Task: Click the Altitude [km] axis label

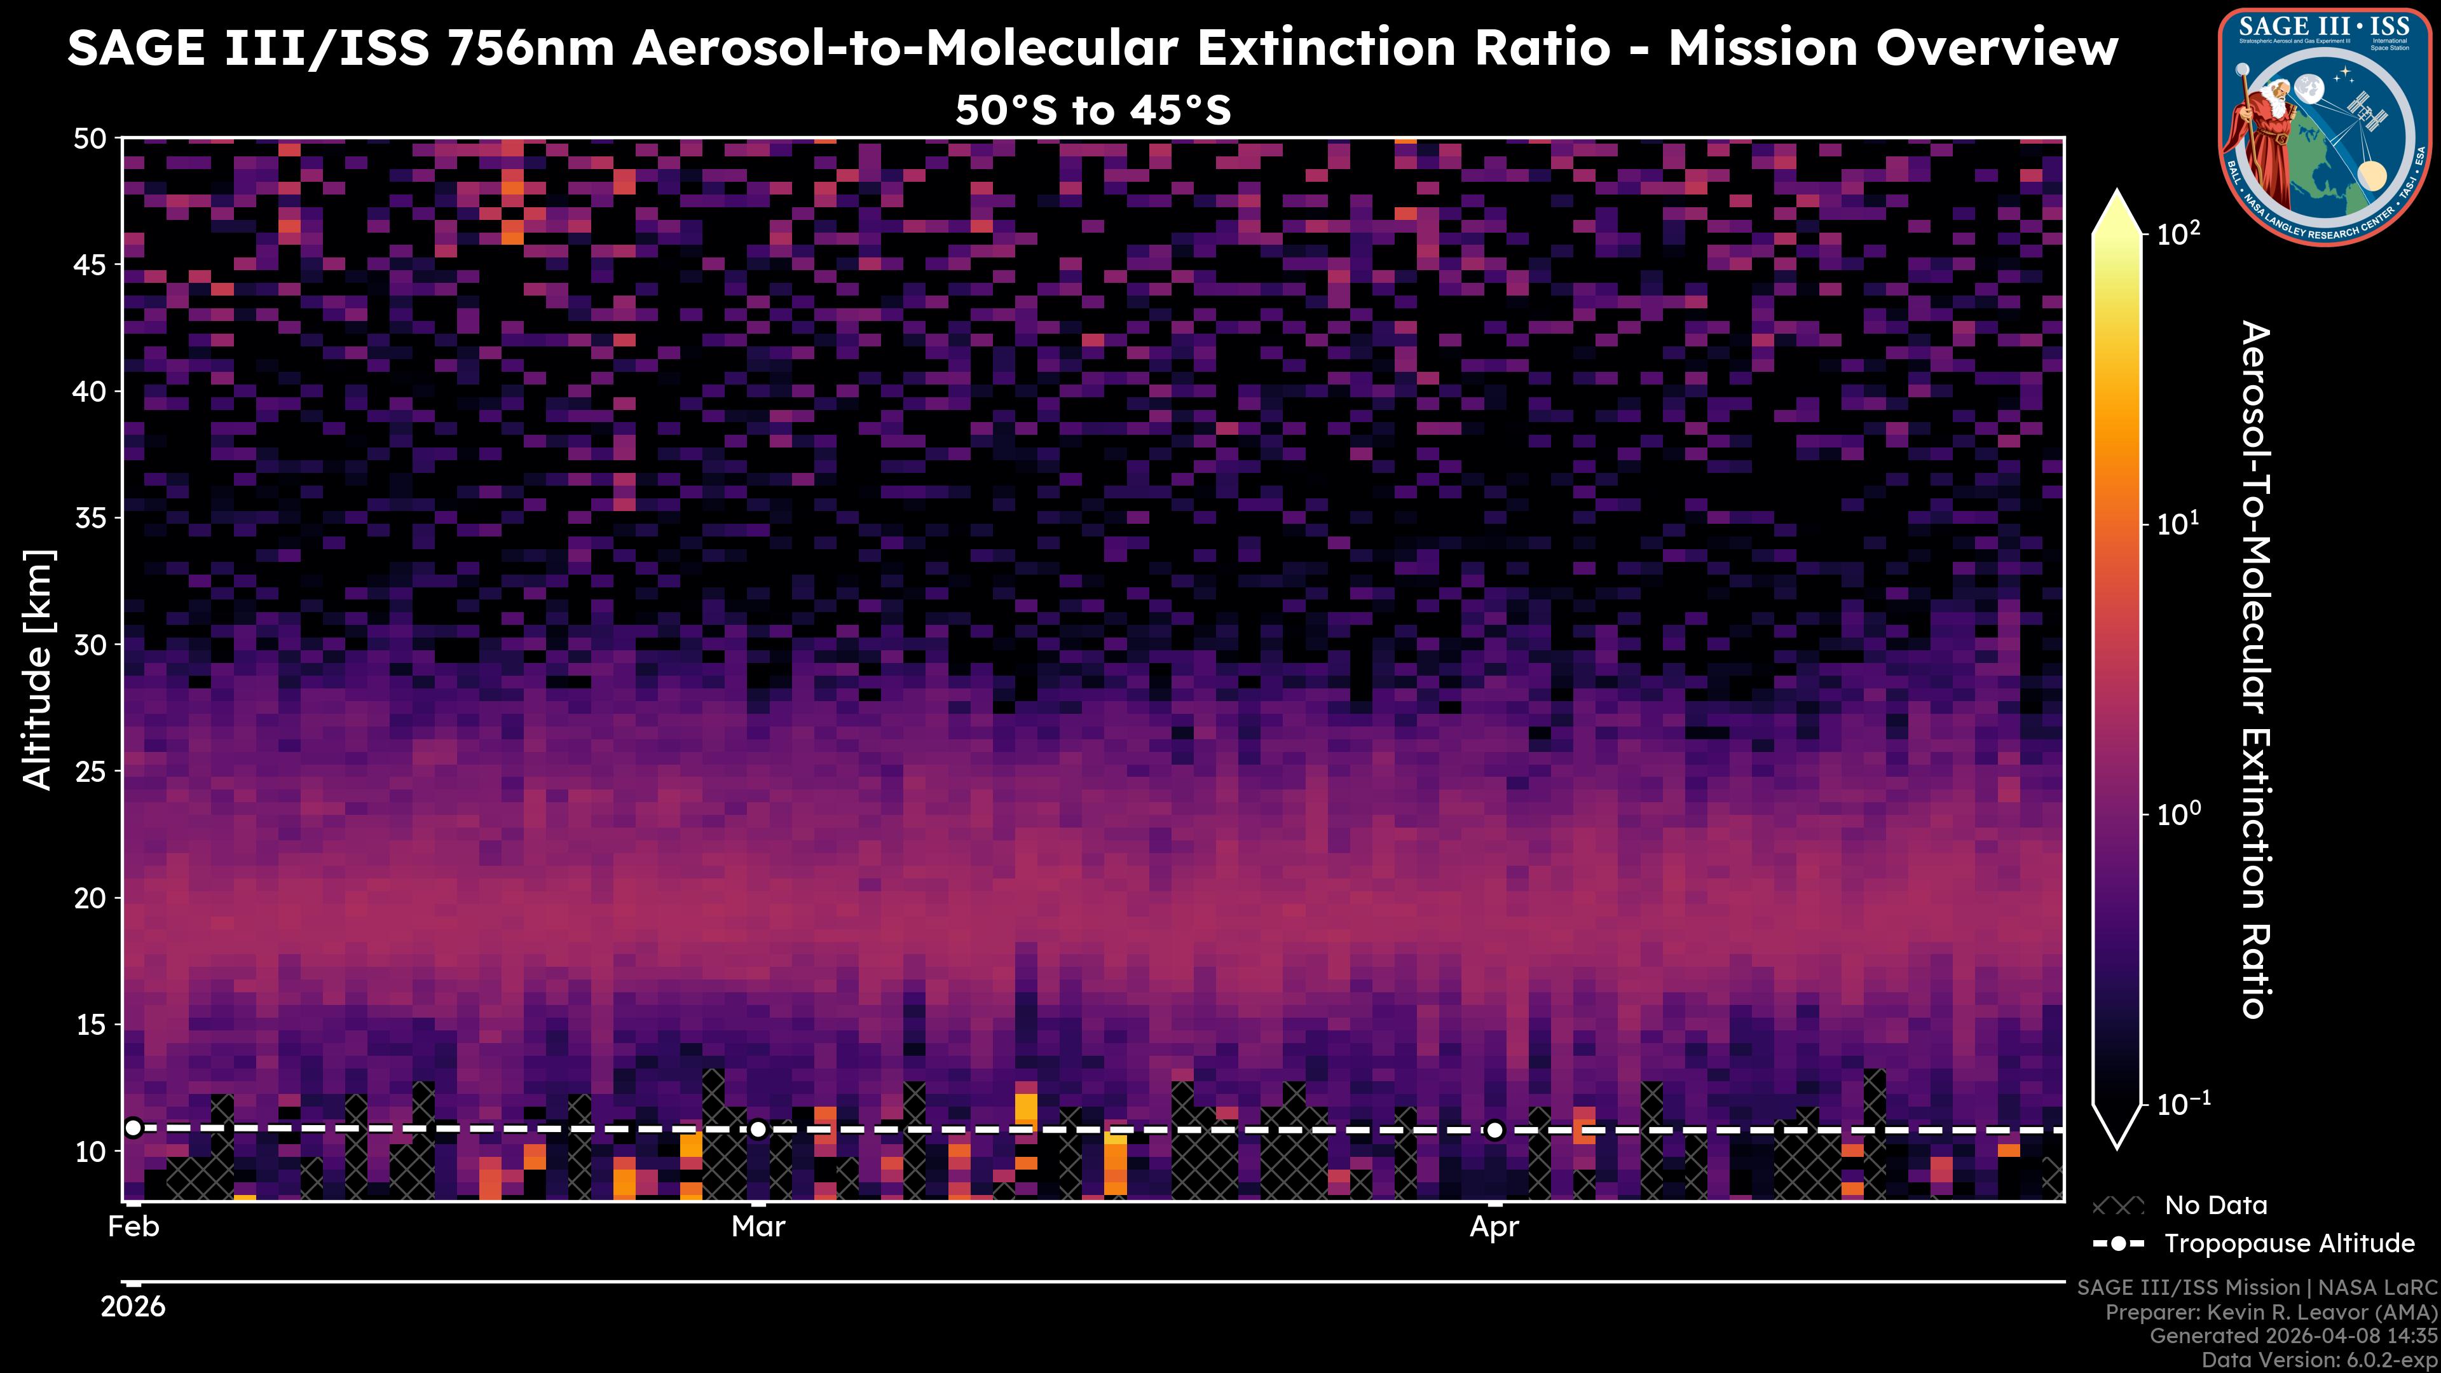Action: (x=38, y=669)
